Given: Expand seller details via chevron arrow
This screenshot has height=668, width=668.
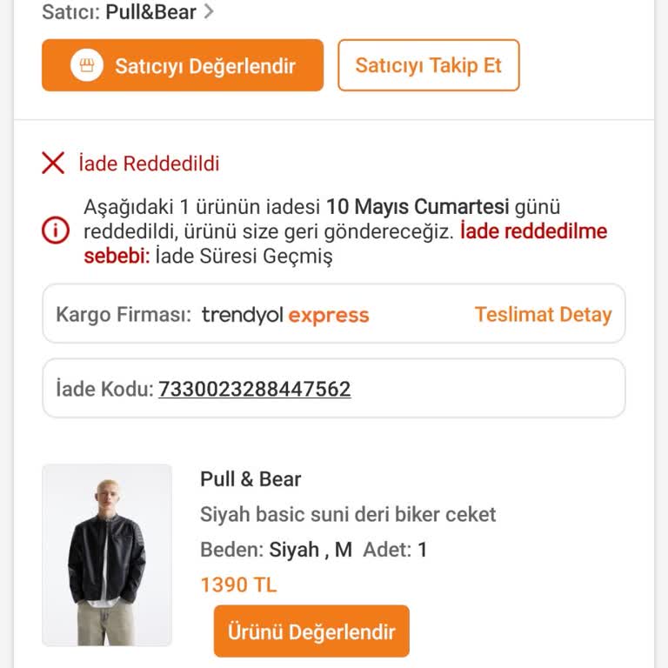Looking at the screenshot, I should 209,12.
